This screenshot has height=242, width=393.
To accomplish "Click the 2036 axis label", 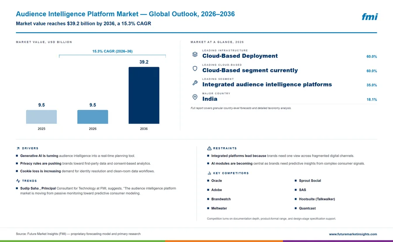I will [144, 129].
